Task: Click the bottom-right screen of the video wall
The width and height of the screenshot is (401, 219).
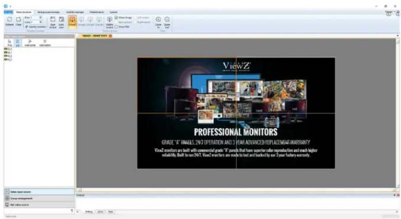Action: pos(285,141)
